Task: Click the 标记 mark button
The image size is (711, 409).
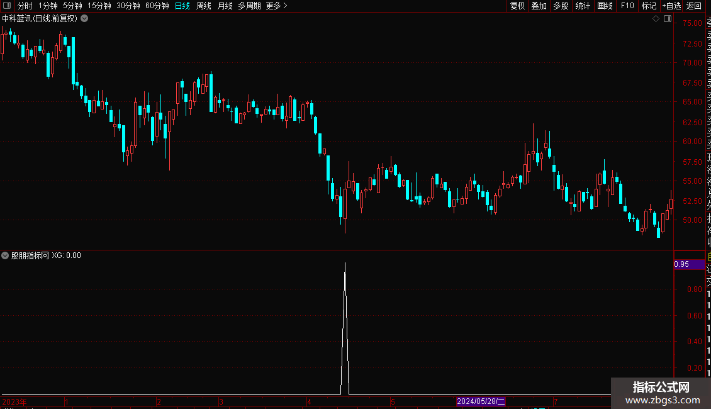Action: point(649,6)
